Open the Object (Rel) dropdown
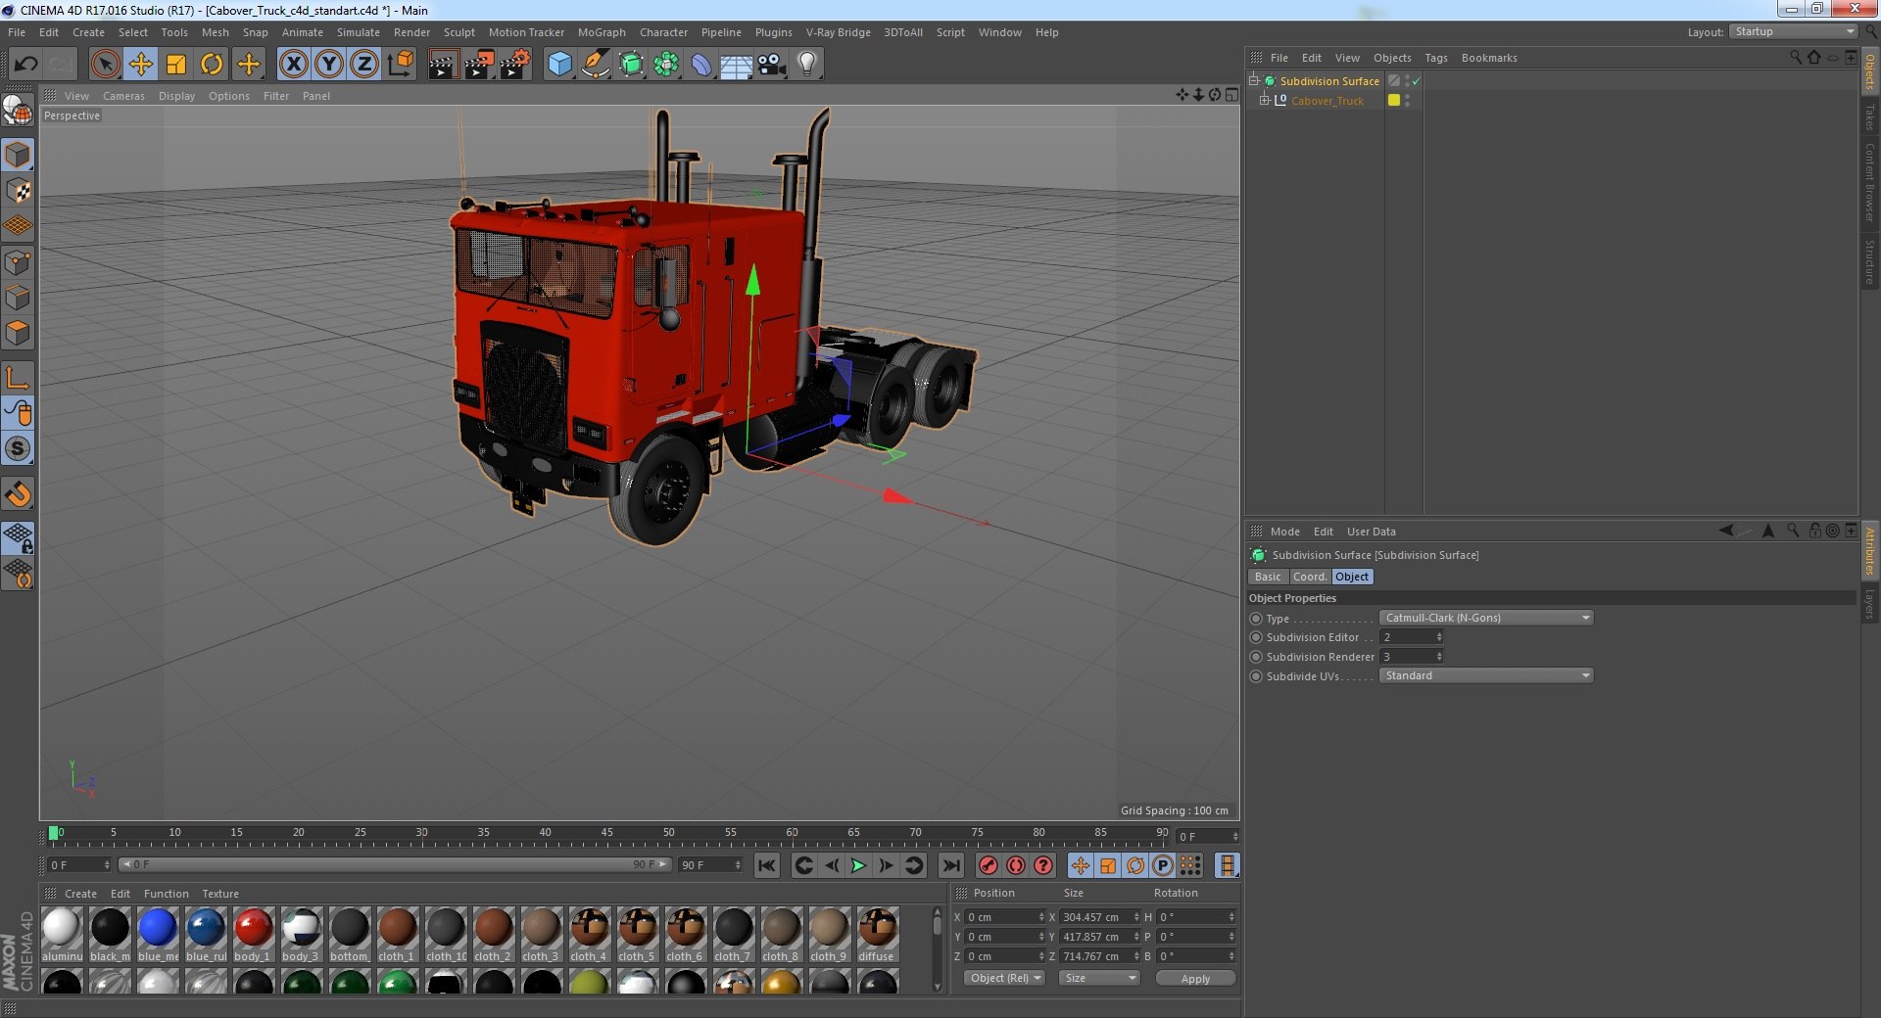Viewport: 1881px width, 1018px height. click(x=1004, y=978)
